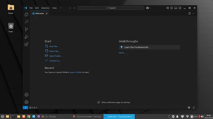Open GitHub Desktop from the taskbar
The width and height of the screenshot is (213, 119).
[38, 116]
